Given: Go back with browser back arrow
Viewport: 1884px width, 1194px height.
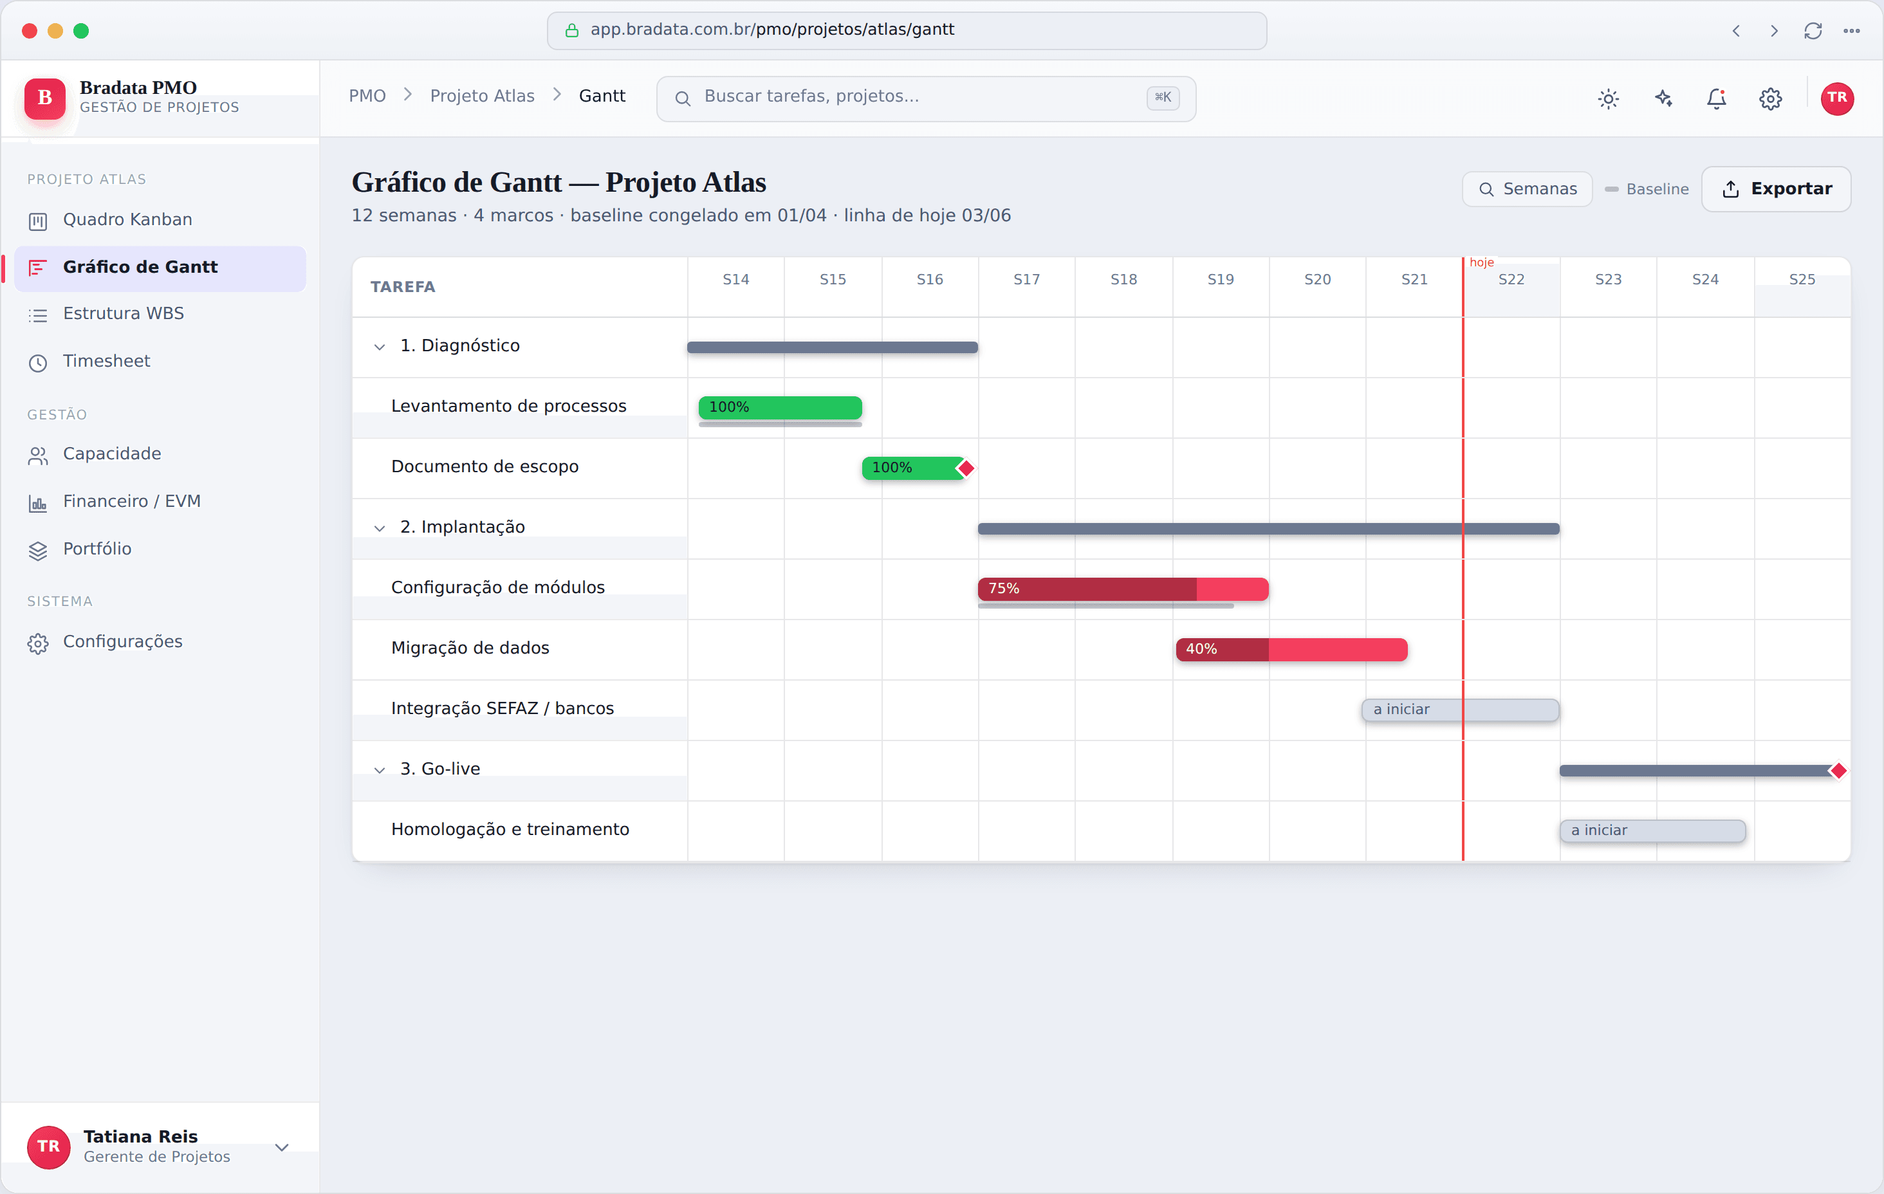Looking at the screenshot, I should pos(1735,30).
